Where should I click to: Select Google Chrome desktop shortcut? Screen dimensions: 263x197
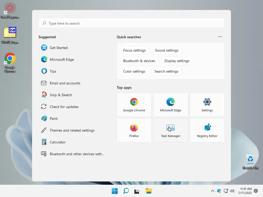point(10,63)
